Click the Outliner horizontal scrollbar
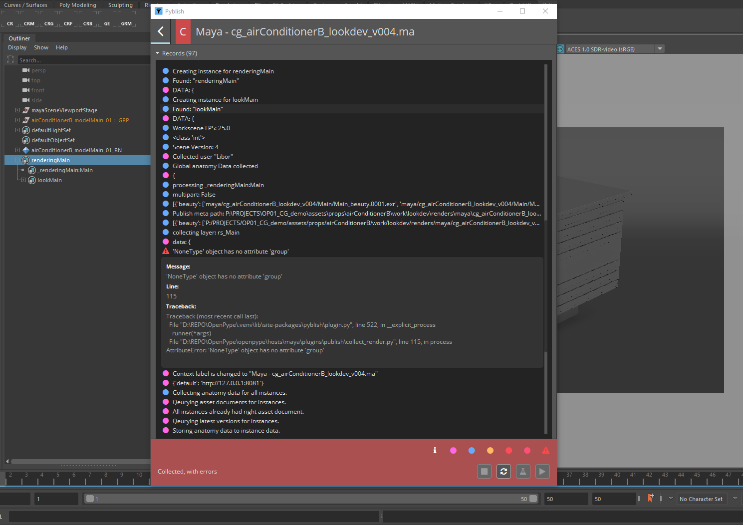Screen dimensions: 743x525 tap(80, 461)
